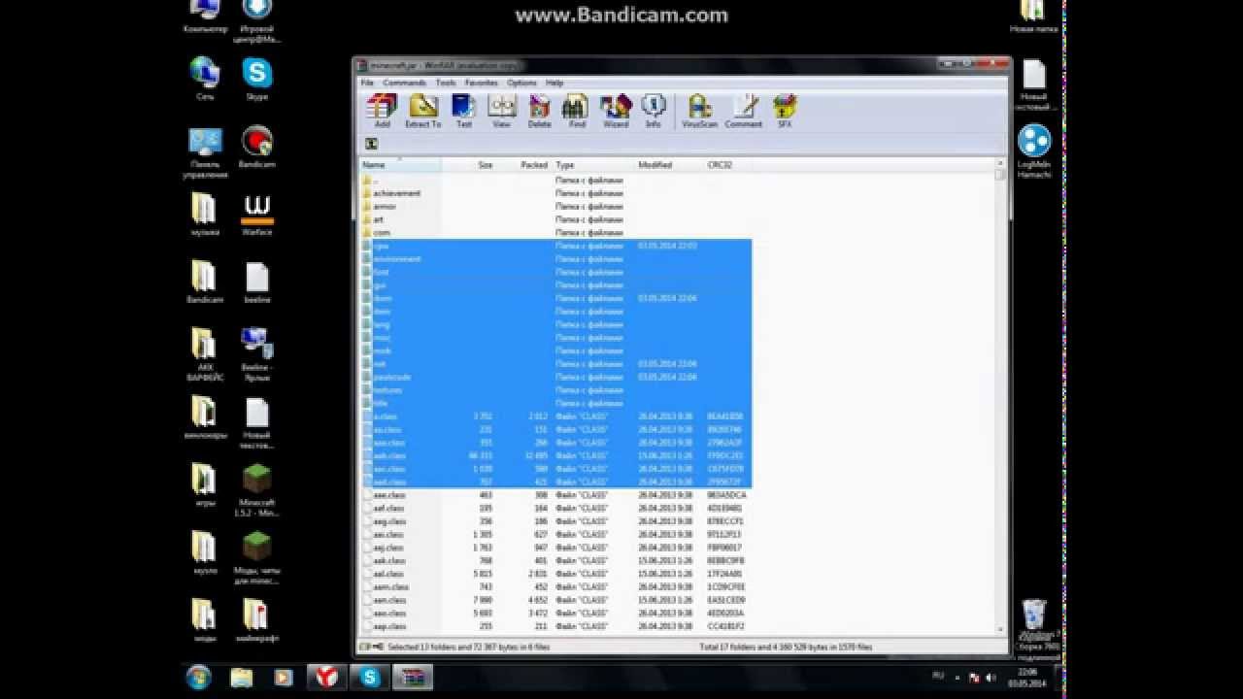Open the Commands menu
Image resolution: width=1243 pixels, height=699 pixels.
404,83
